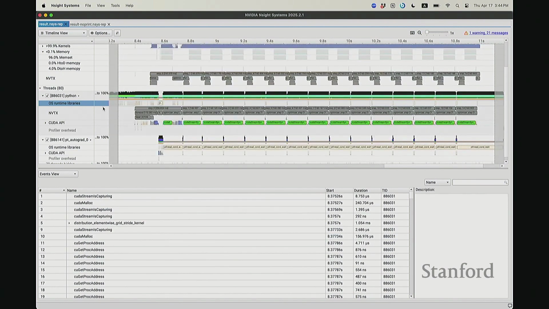Screen dimensions: 549x309
Task: Click the timeline sync arrows icon next to Options
Action: click(x=117, y=33)
